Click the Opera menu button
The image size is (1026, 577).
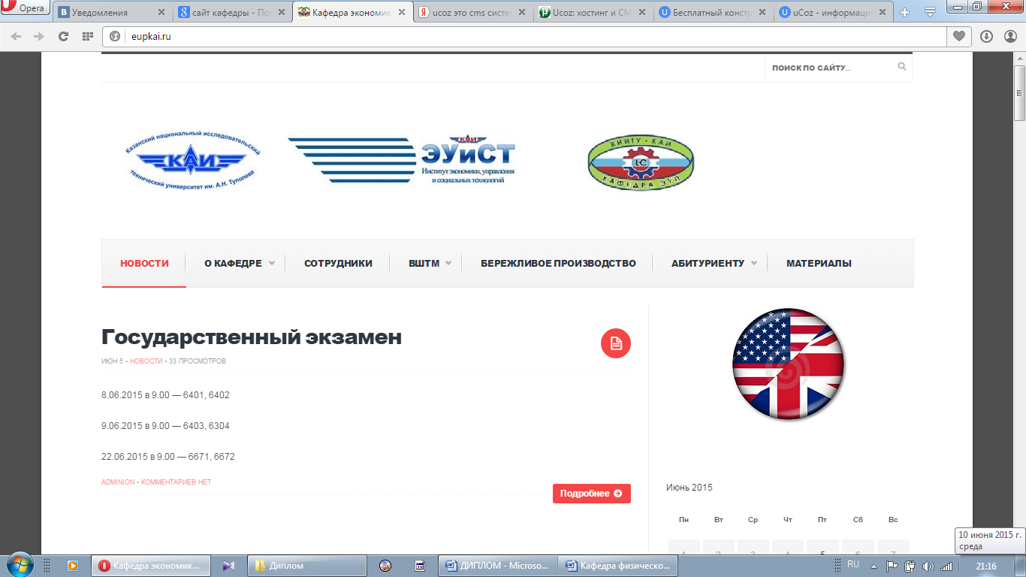26,9
